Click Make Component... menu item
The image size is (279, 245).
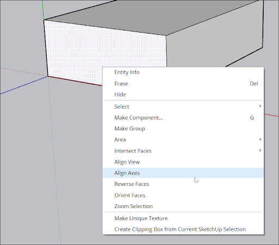(x=183, y=118)
